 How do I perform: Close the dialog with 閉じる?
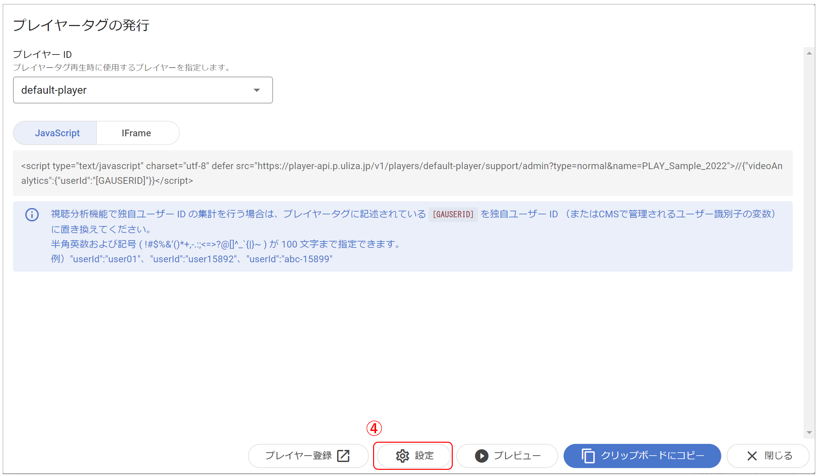coord(767,455)
